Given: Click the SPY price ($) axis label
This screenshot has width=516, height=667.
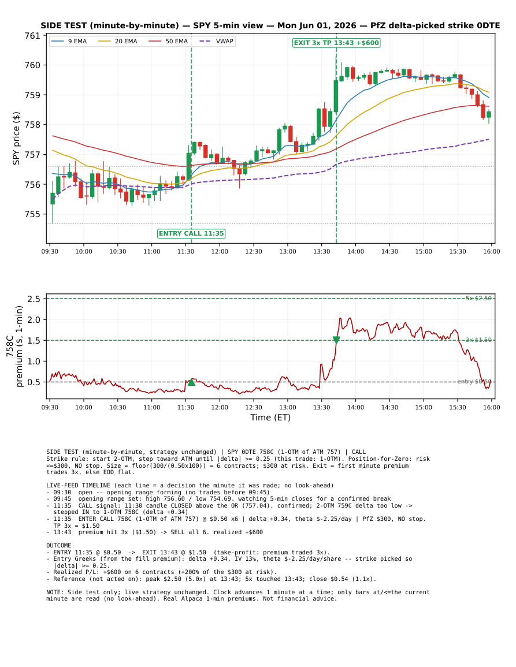Looking at the screenshot, I should (16, 138).
